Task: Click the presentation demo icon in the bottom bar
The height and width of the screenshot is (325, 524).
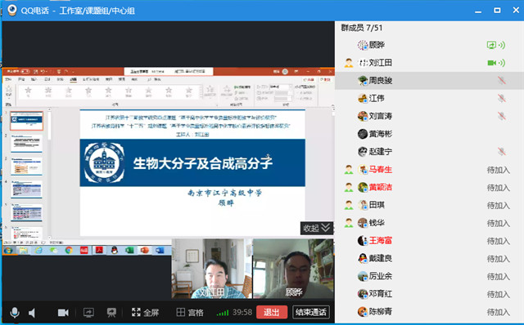Action: [111, 313]
